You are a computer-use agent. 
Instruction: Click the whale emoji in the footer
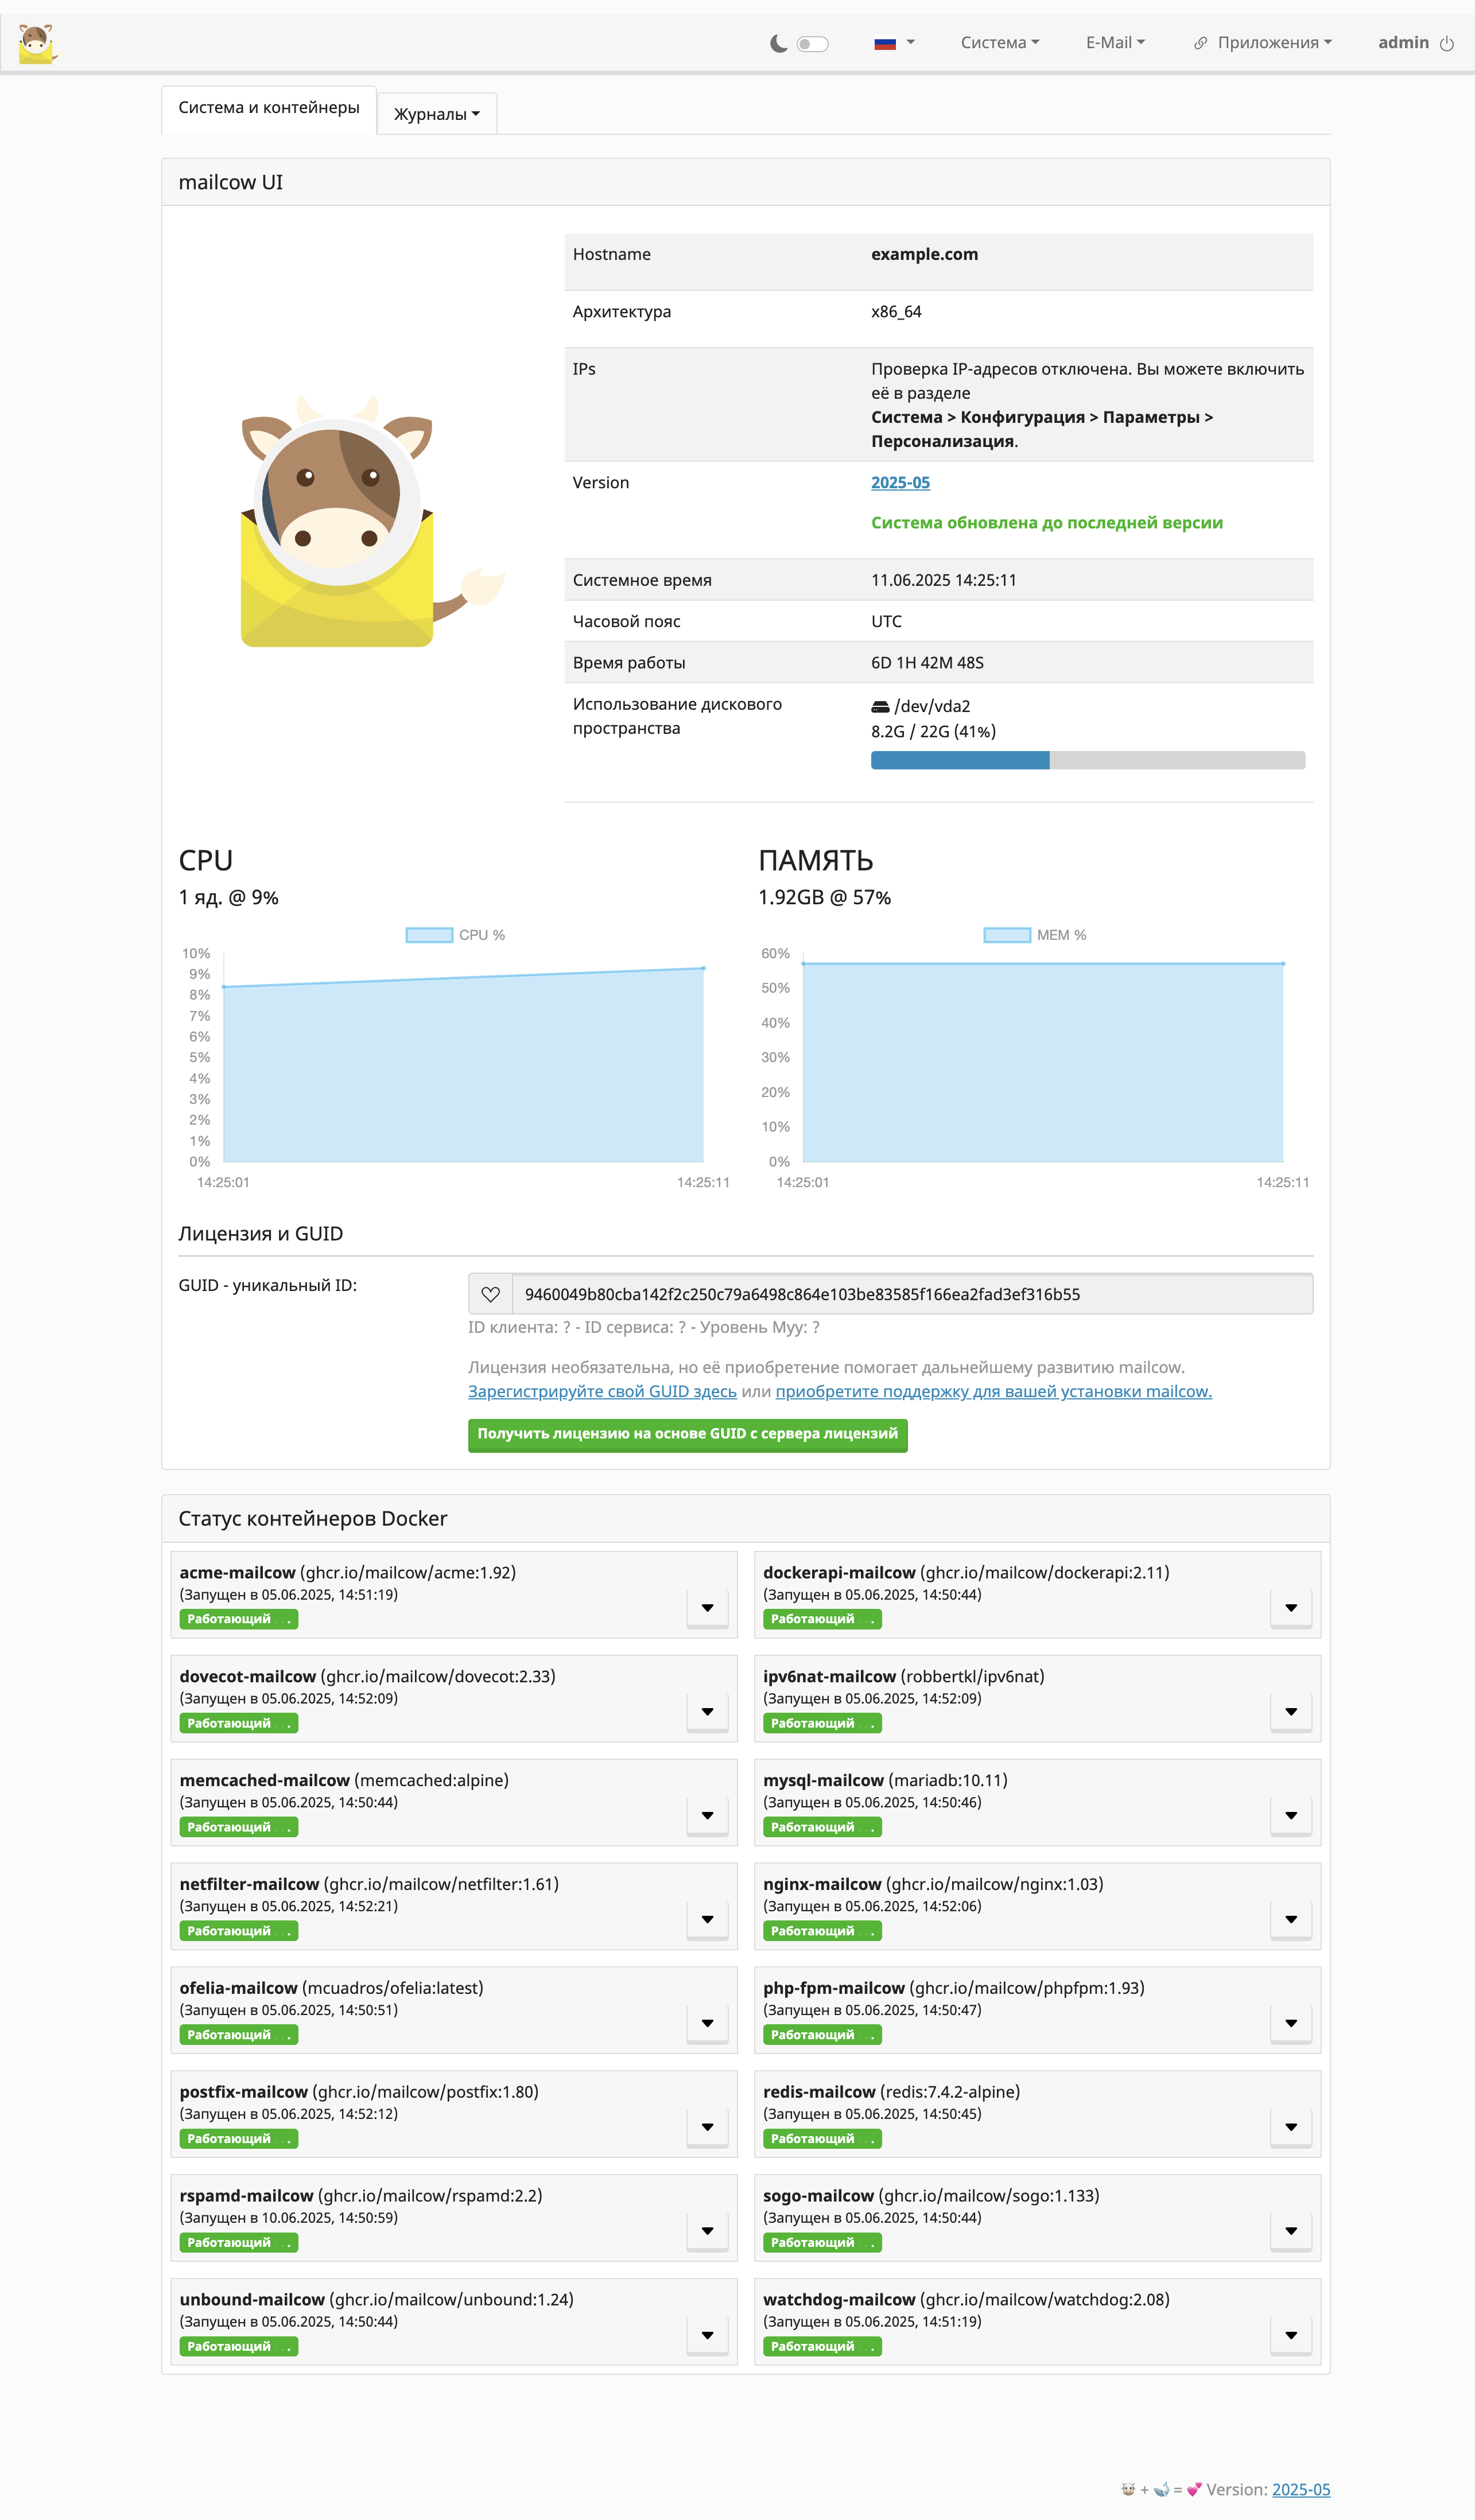(1161, 2490)
